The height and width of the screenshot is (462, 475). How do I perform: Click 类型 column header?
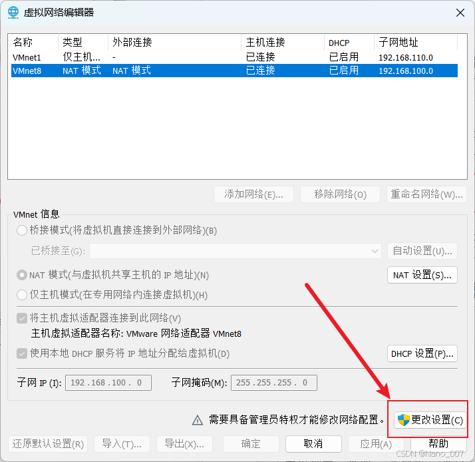[x=83, y=43]
